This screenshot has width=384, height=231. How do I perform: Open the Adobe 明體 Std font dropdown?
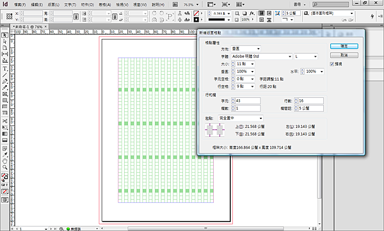(x=262, y=56)
